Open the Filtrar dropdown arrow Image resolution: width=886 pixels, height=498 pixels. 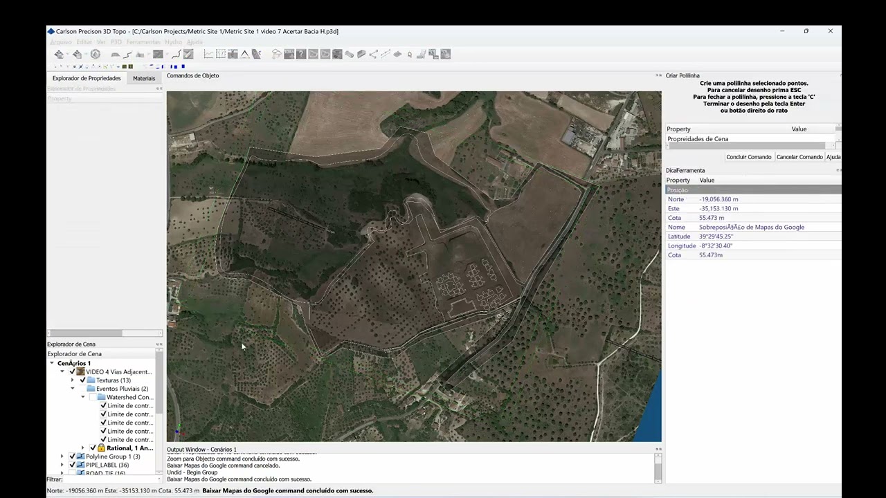(159, 479)
